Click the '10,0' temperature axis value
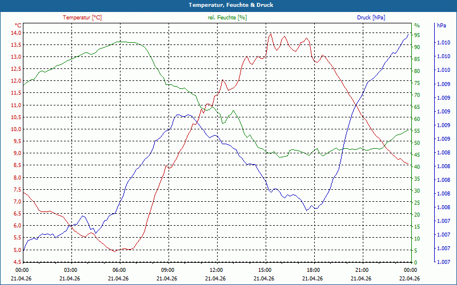The height and width of the screenshot is (285, 457). (x=16, y=129)
